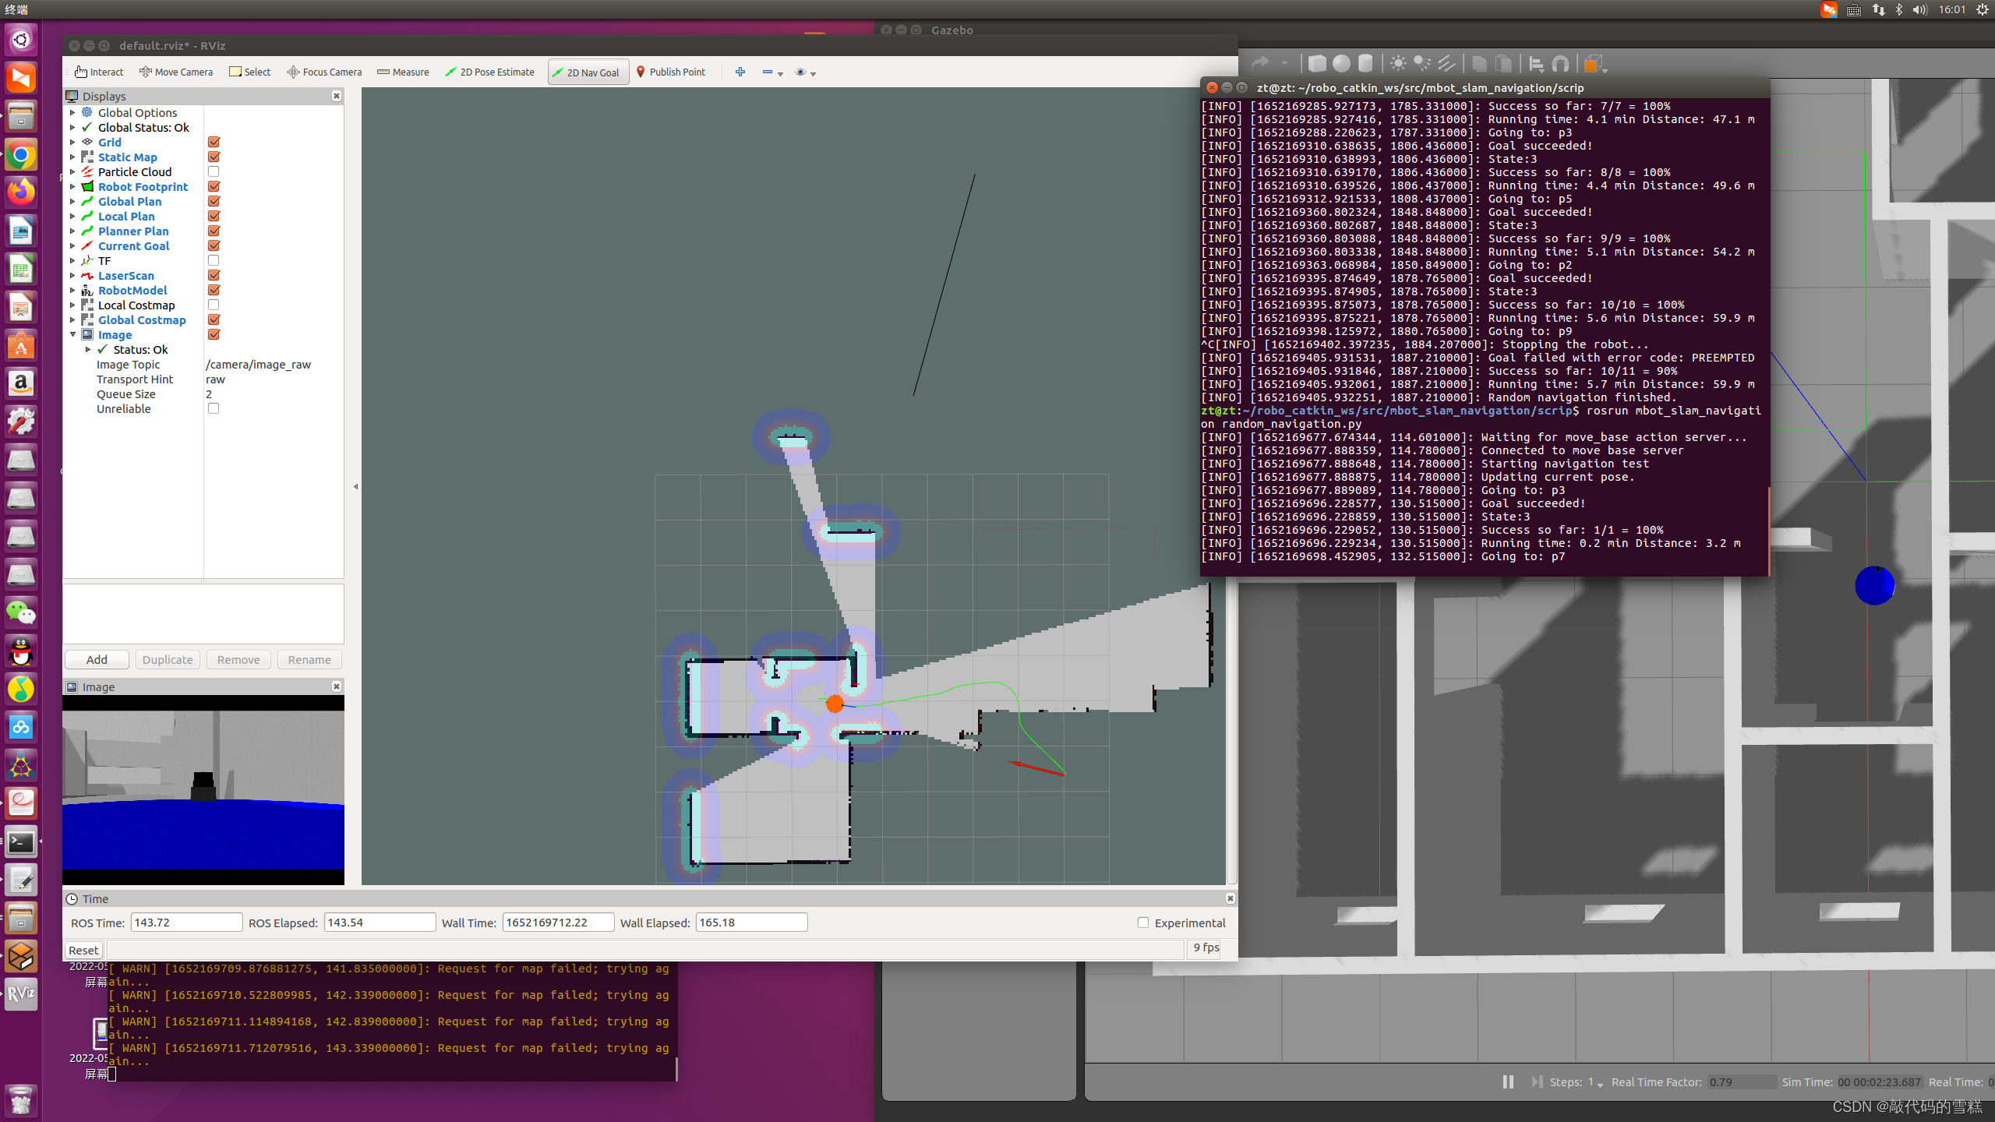Close the Time panel
Image resolution: width=1995 pixels, height=1122 pixels.
[1230, 898]
